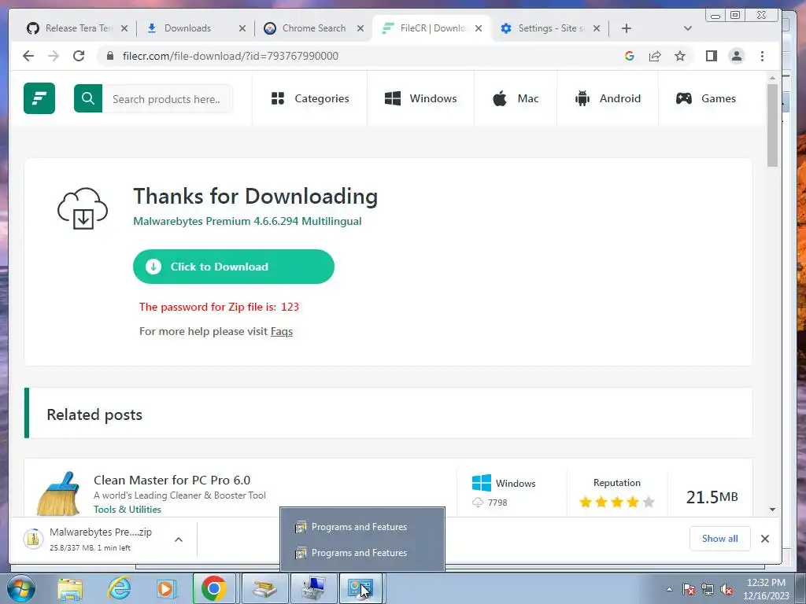Click the page scroll down arrow
The image size is (806, 604).
[772, 509]
